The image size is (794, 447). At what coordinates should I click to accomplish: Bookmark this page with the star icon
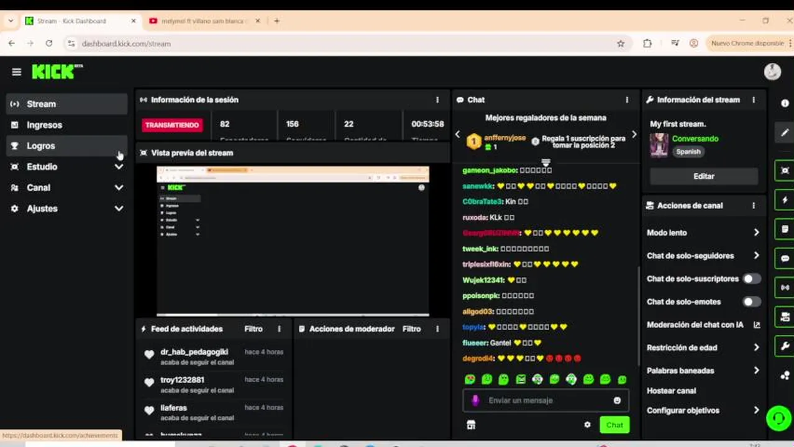620,43
